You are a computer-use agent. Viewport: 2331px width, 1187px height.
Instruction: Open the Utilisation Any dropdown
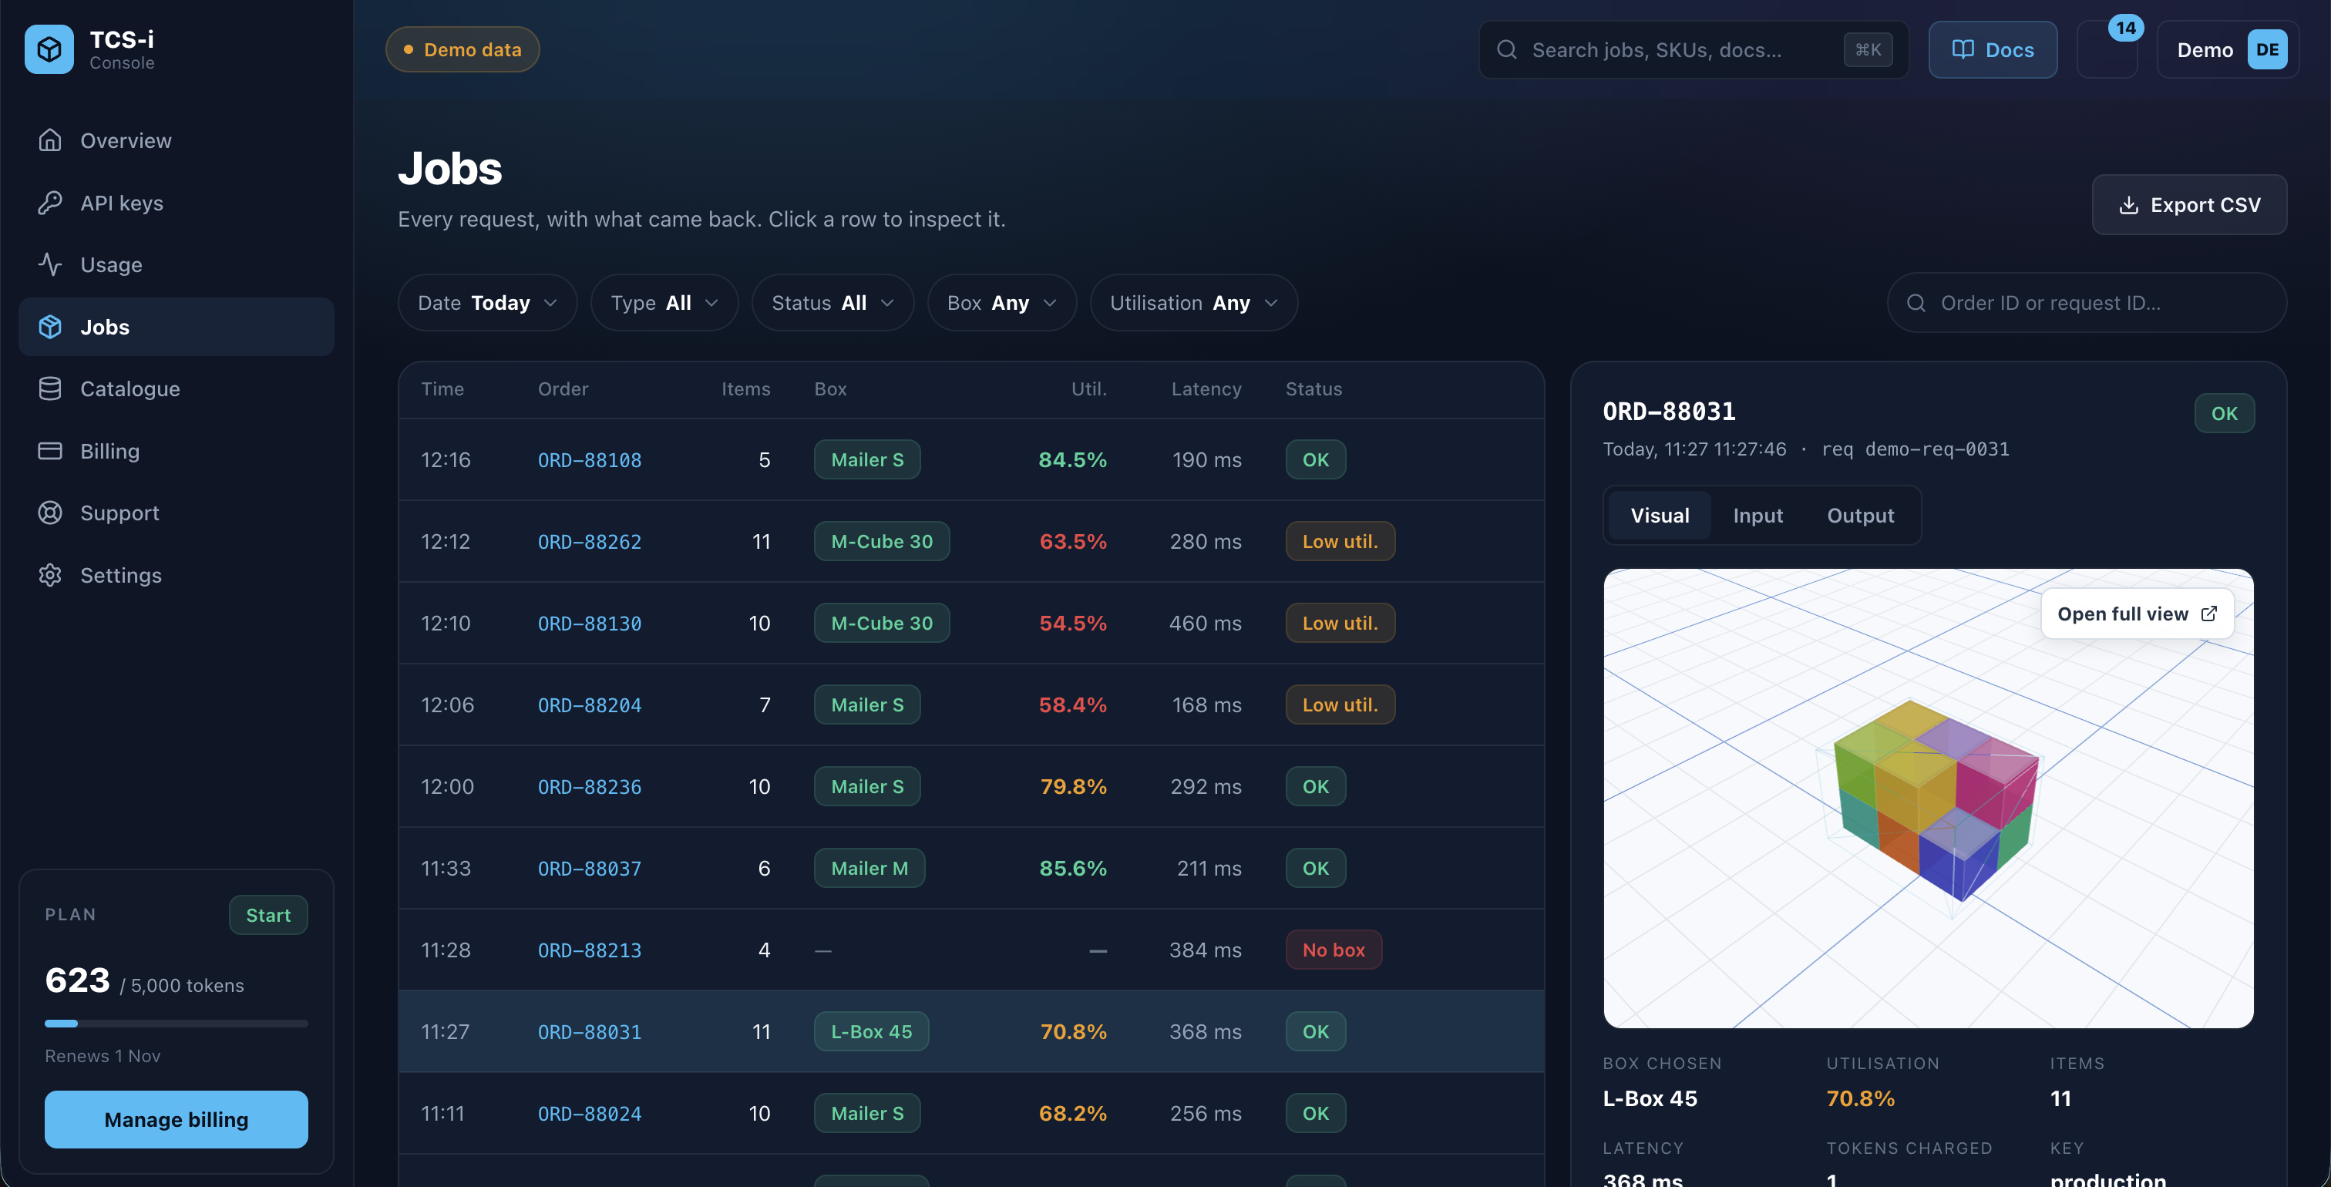1193,303
